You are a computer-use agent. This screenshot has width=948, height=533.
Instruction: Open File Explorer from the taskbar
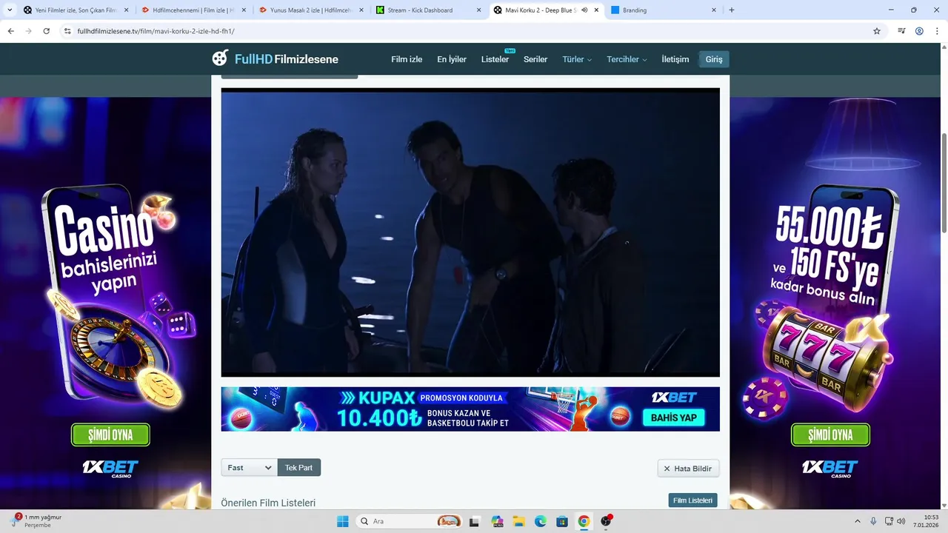(518, 521)
